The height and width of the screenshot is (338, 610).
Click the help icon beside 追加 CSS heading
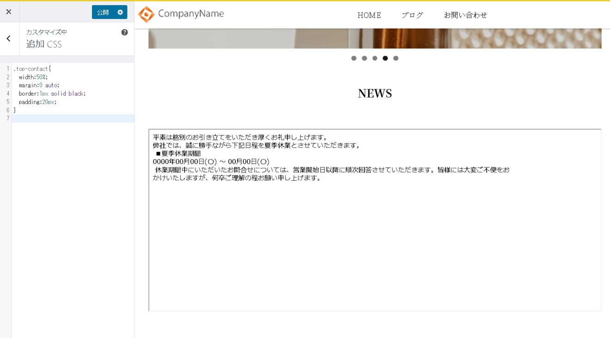124,32
